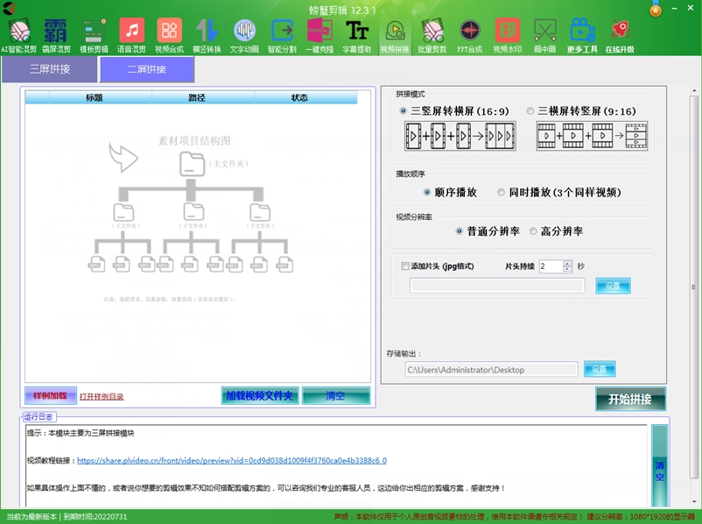Open the AI智能混剪 tool
Screen dimensions: 702x524
(19, 33)
